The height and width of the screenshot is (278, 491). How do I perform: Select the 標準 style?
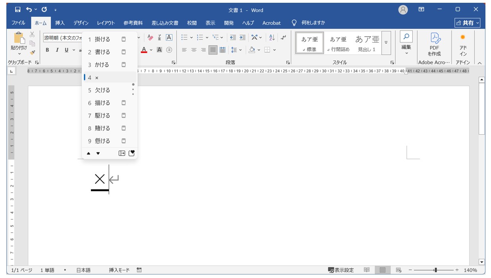point(309,43)
